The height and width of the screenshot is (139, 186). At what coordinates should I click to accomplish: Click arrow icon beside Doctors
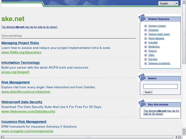coord(146,59)
